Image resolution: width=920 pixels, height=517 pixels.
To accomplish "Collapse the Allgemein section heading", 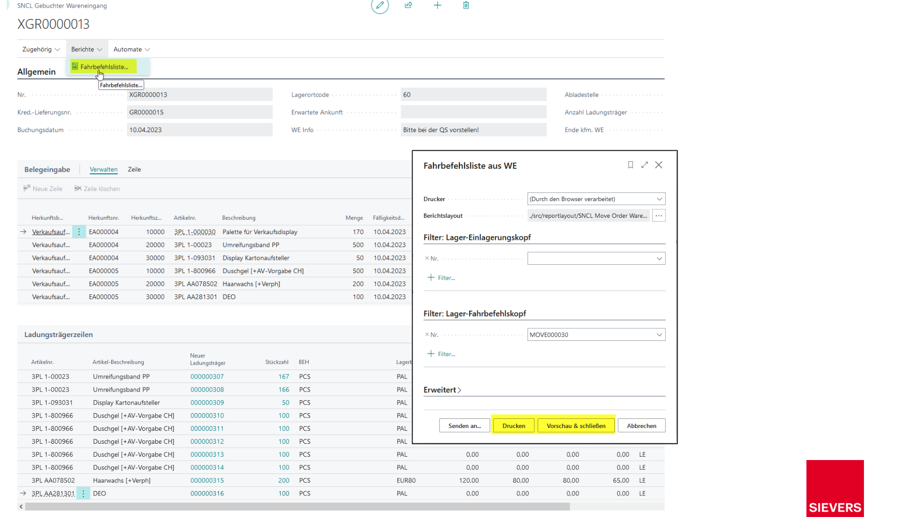I will pos(36,72).
